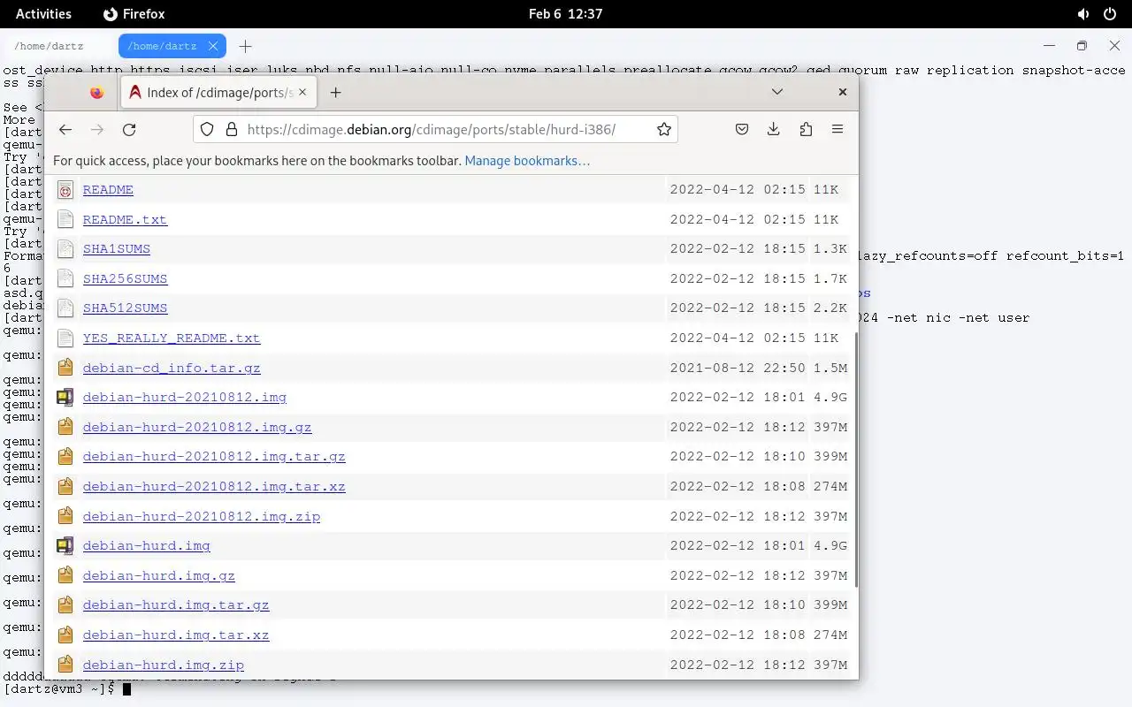Click the Firefox View pinned icon
Image resolution: width=1132 pixels, height=707 pixels.
(97, 92)
